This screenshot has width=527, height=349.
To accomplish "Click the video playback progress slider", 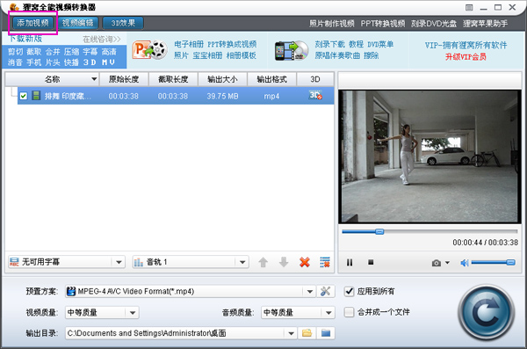I will 430,231.
